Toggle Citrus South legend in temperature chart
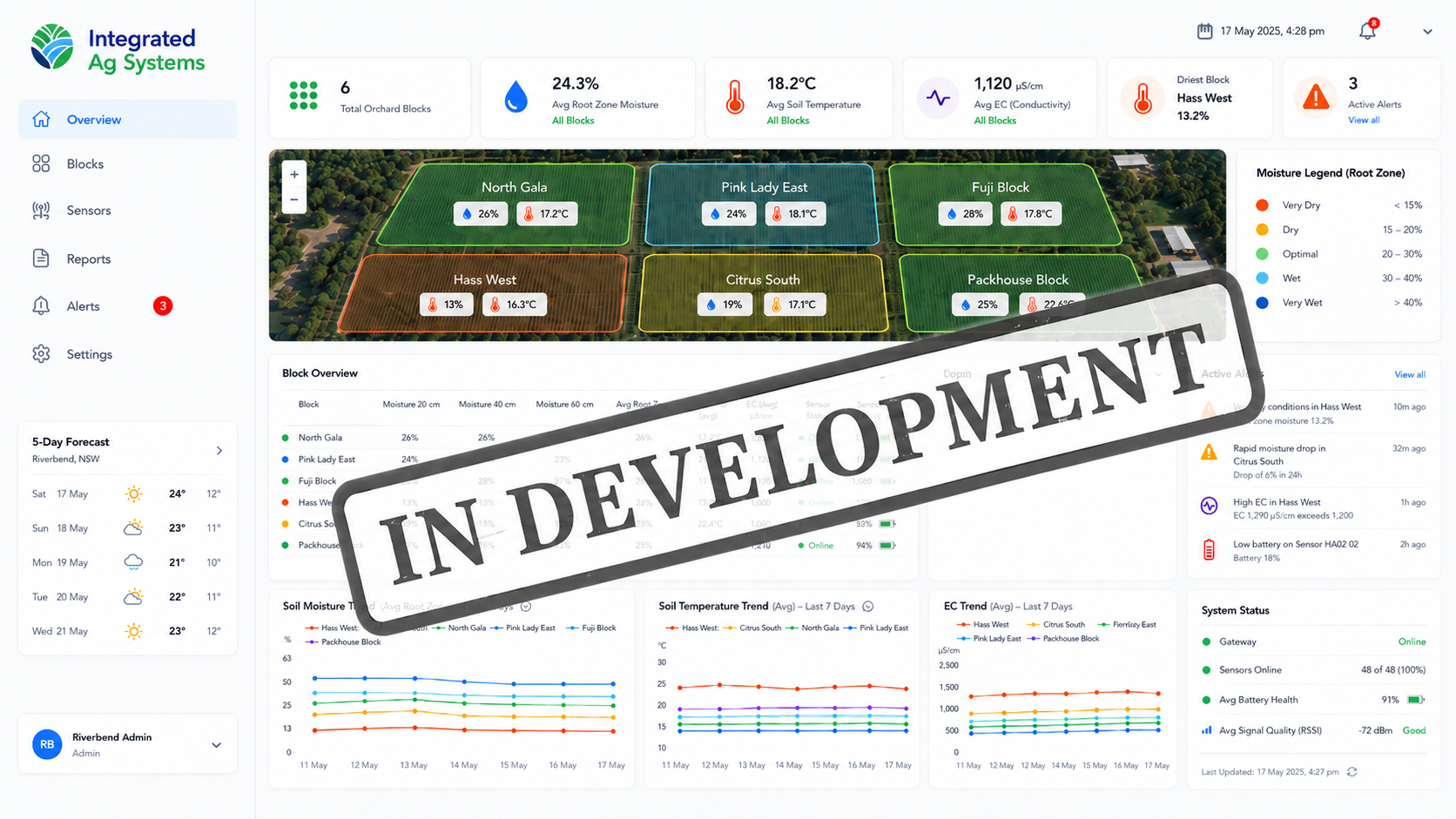The image size is (1456, 819). tap(752, 628)
